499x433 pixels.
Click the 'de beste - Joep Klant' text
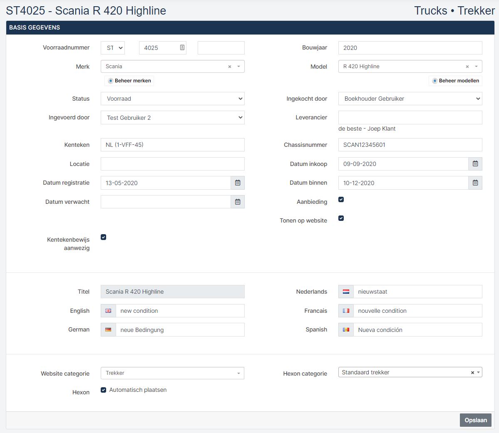tap(367, 129)
